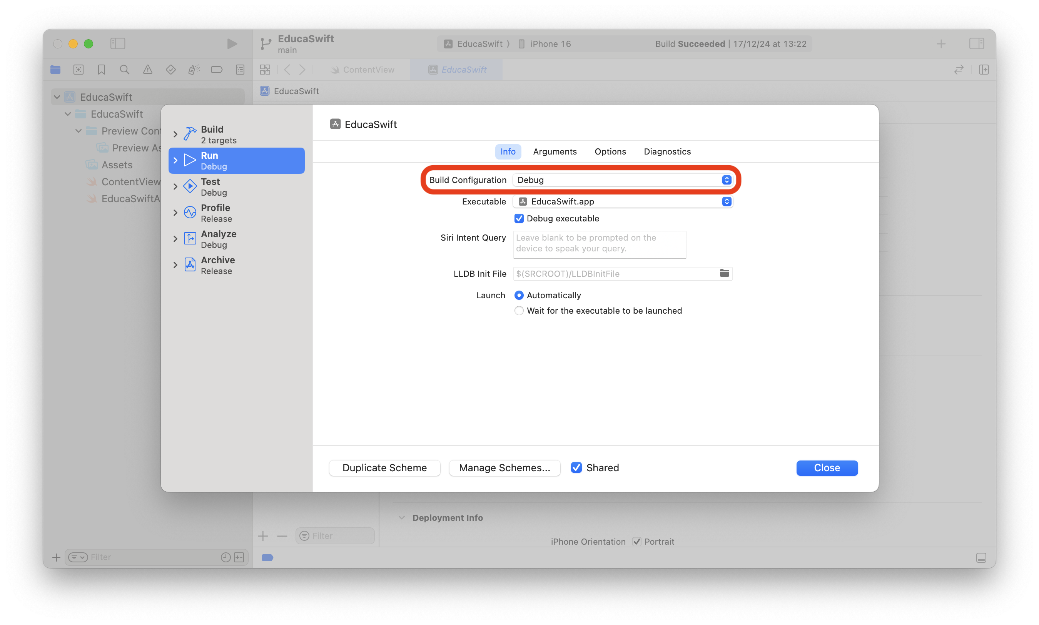Collapse the Deployment Info section
Screen dimensions: 1039x625
[x=401, y=517]
